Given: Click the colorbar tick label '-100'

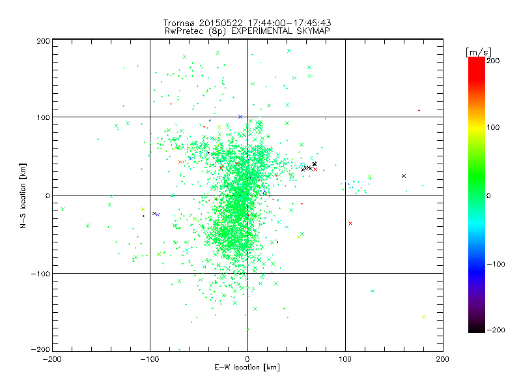Looking at the screenshot, I should click(x=496, y=265).
